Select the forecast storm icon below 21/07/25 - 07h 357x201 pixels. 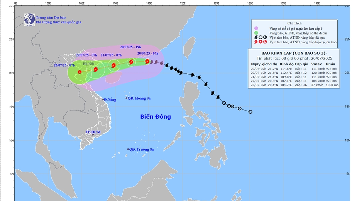114,65
